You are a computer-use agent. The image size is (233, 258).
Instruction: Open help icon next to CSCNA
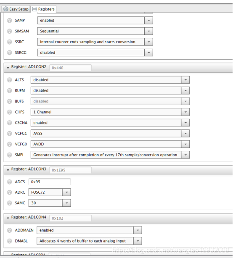(9, 123)
